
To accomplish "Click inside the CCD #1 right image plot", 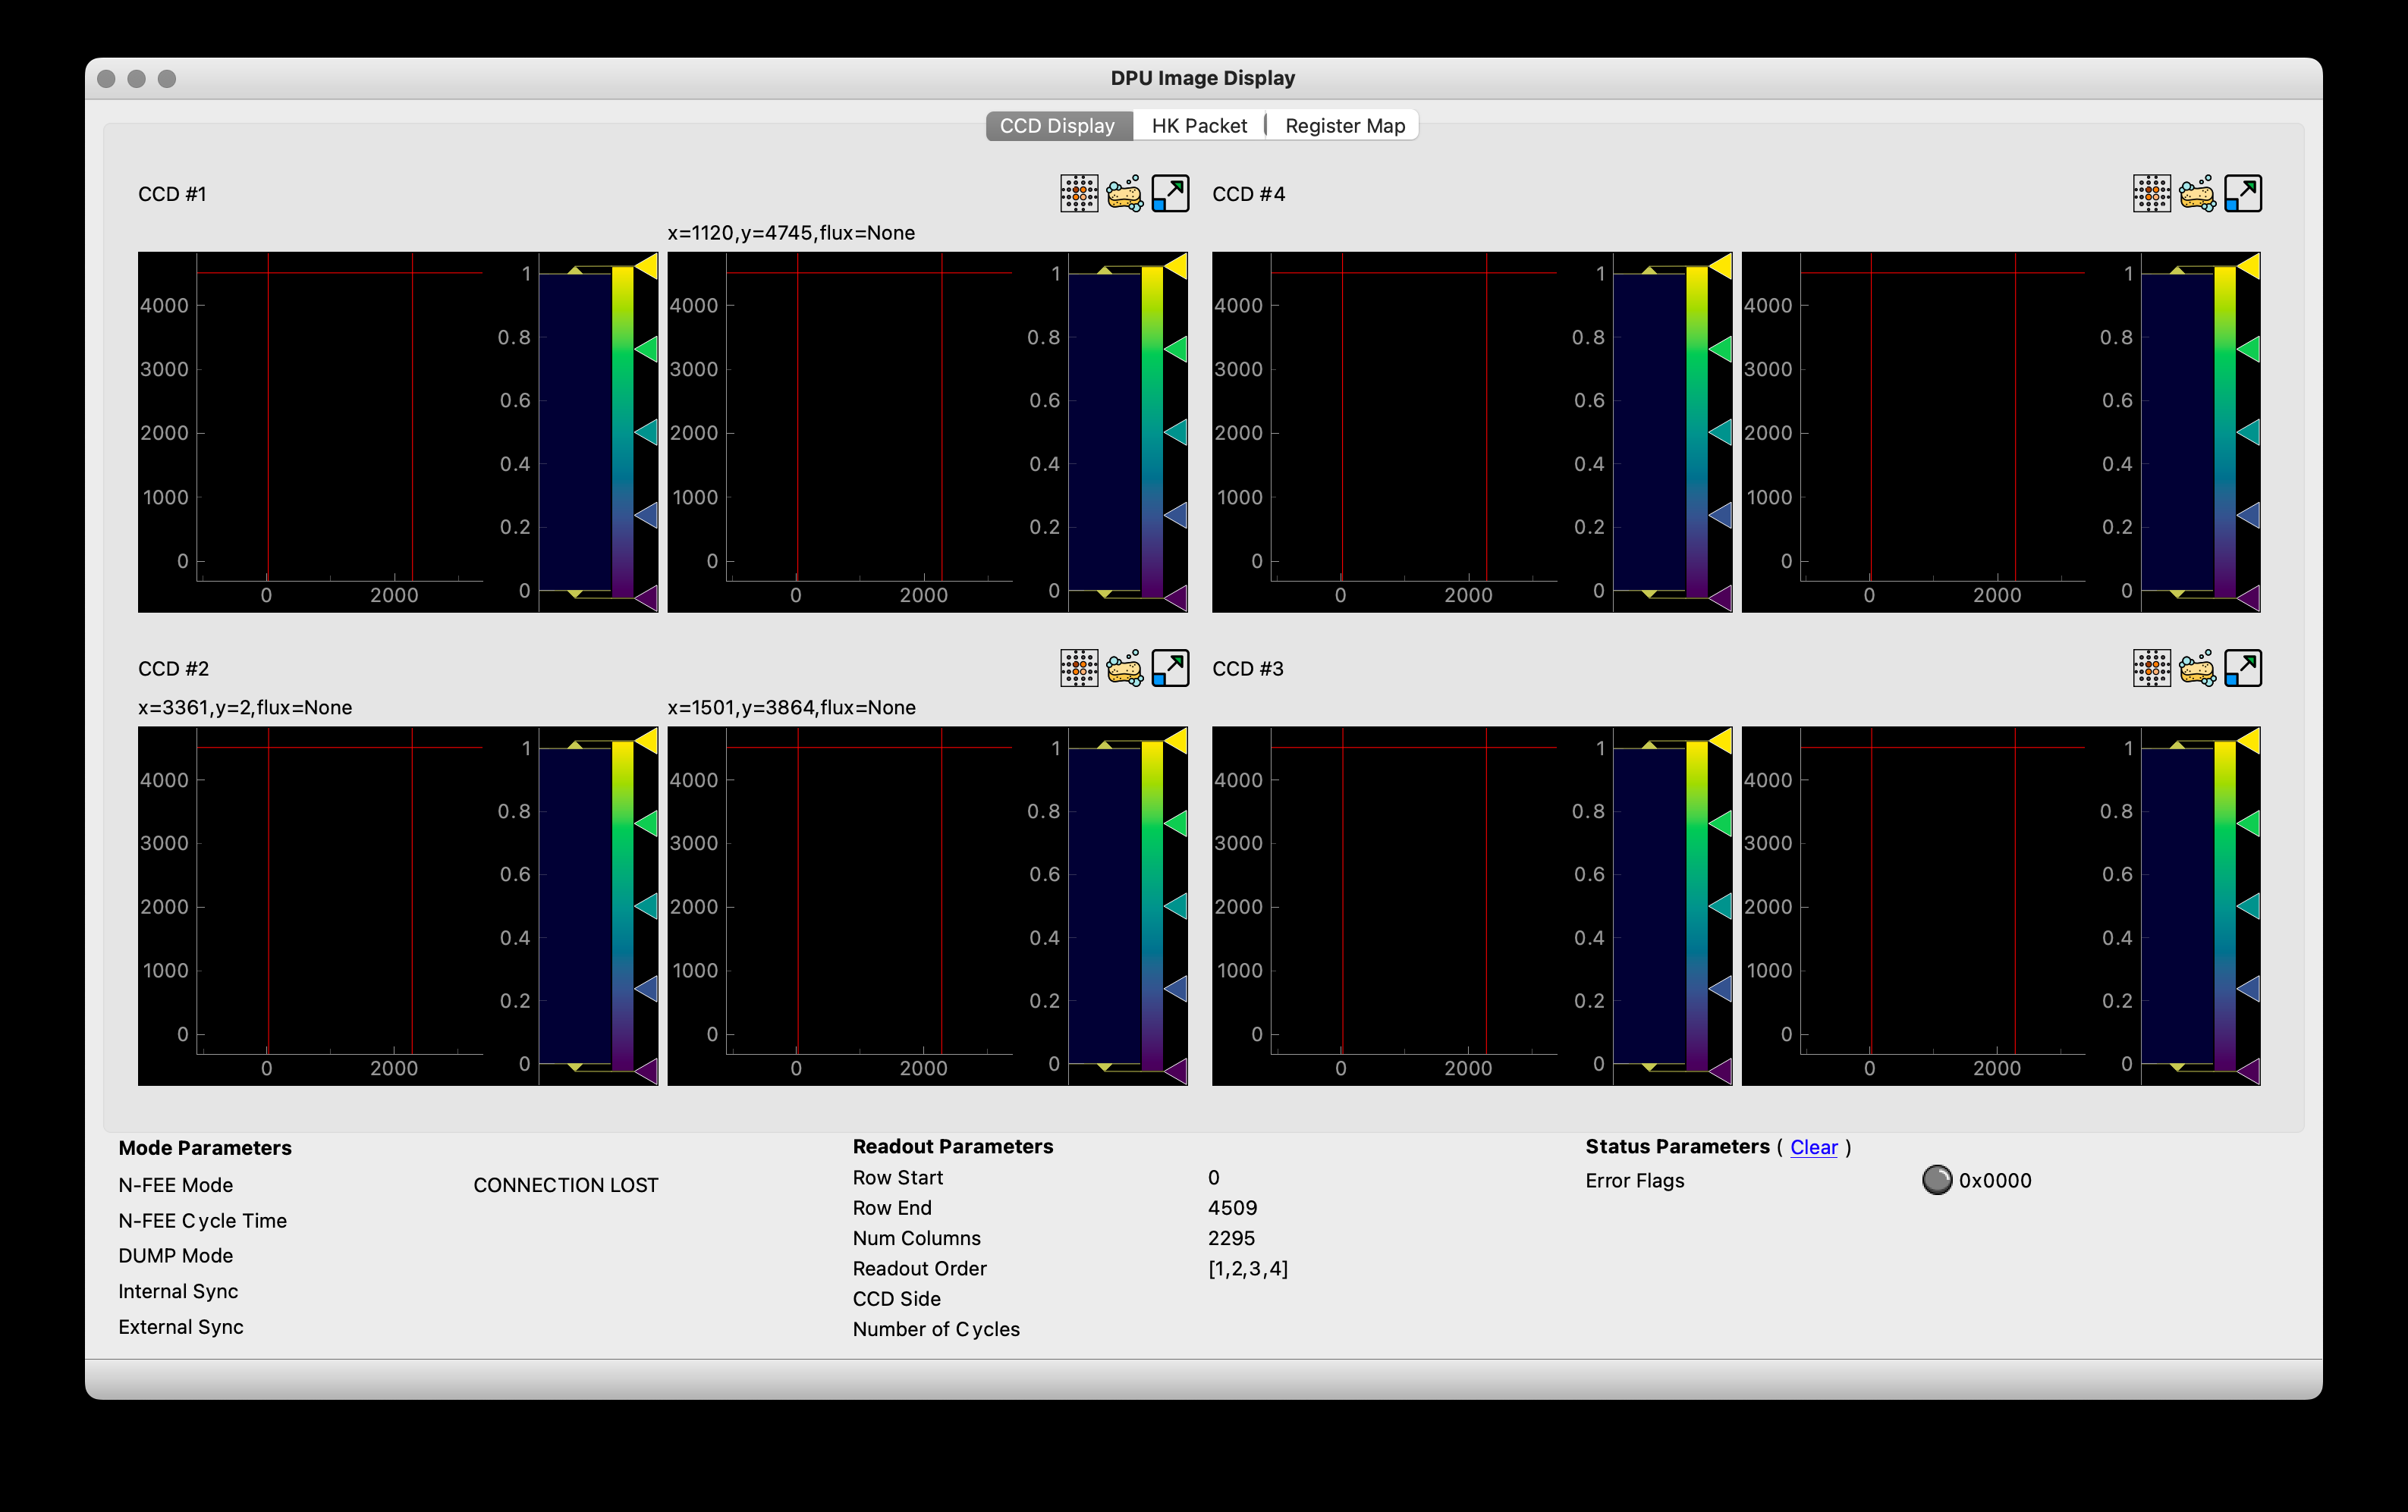I will point(869,417).
